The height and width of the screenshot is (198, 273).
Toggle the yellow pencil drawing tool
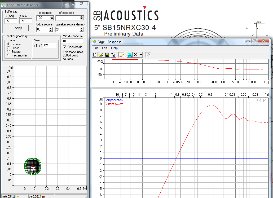pos(121,55)
